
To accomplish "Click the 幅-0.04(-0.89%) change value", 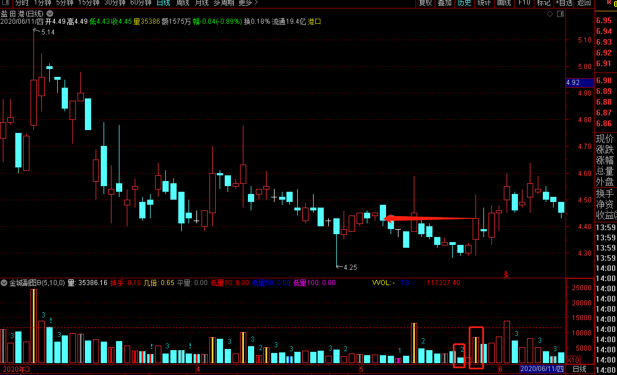I will pos(217,21).
